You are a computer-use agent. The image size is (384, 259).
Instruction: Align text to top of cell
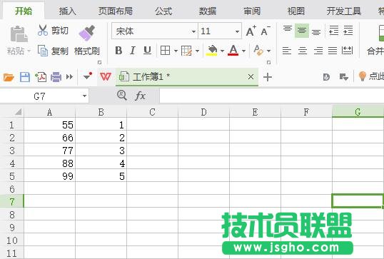288,29
